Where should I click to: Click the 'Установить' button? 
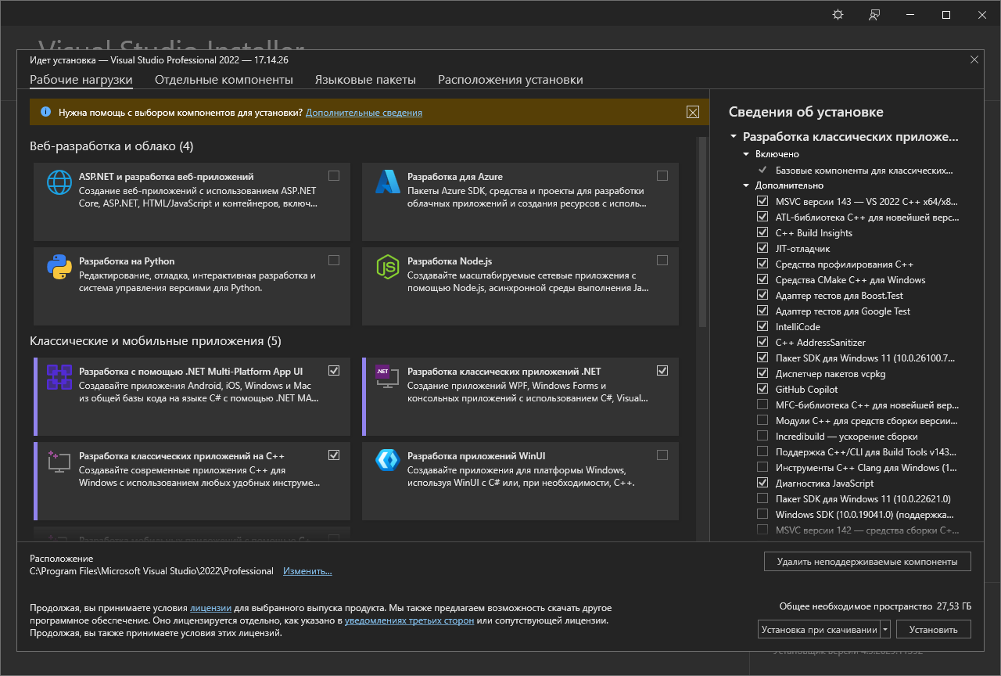(934, 629)
